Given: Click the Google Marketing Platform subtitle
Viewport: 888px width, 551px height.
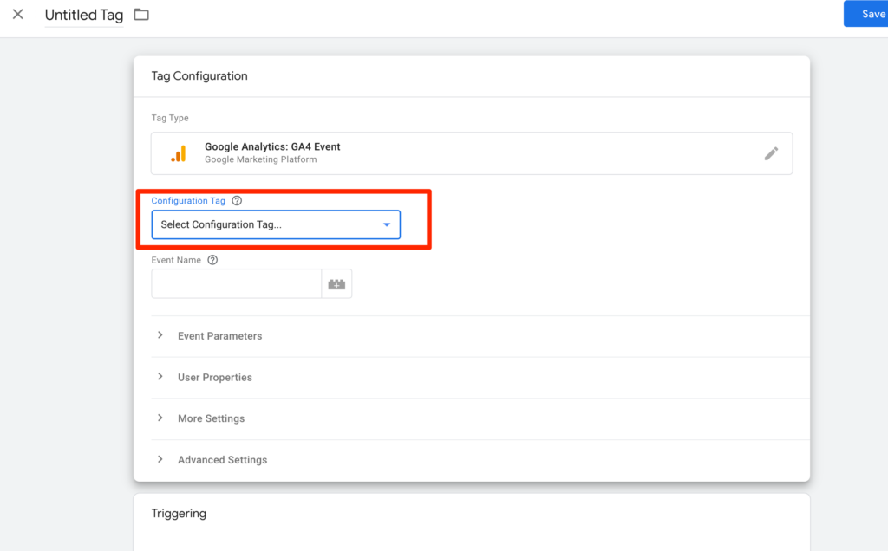Looking at the screenshot, I should [x=260, y=159].
